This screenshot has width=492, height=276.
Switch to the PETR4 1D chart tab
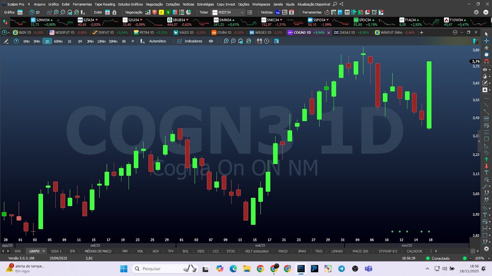click(150, 33)
